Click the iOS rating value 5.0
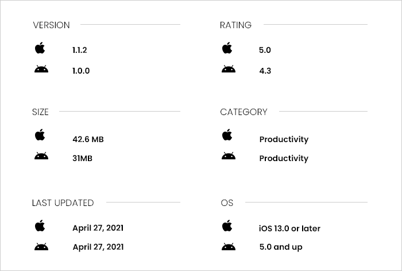 click(265, 50)
